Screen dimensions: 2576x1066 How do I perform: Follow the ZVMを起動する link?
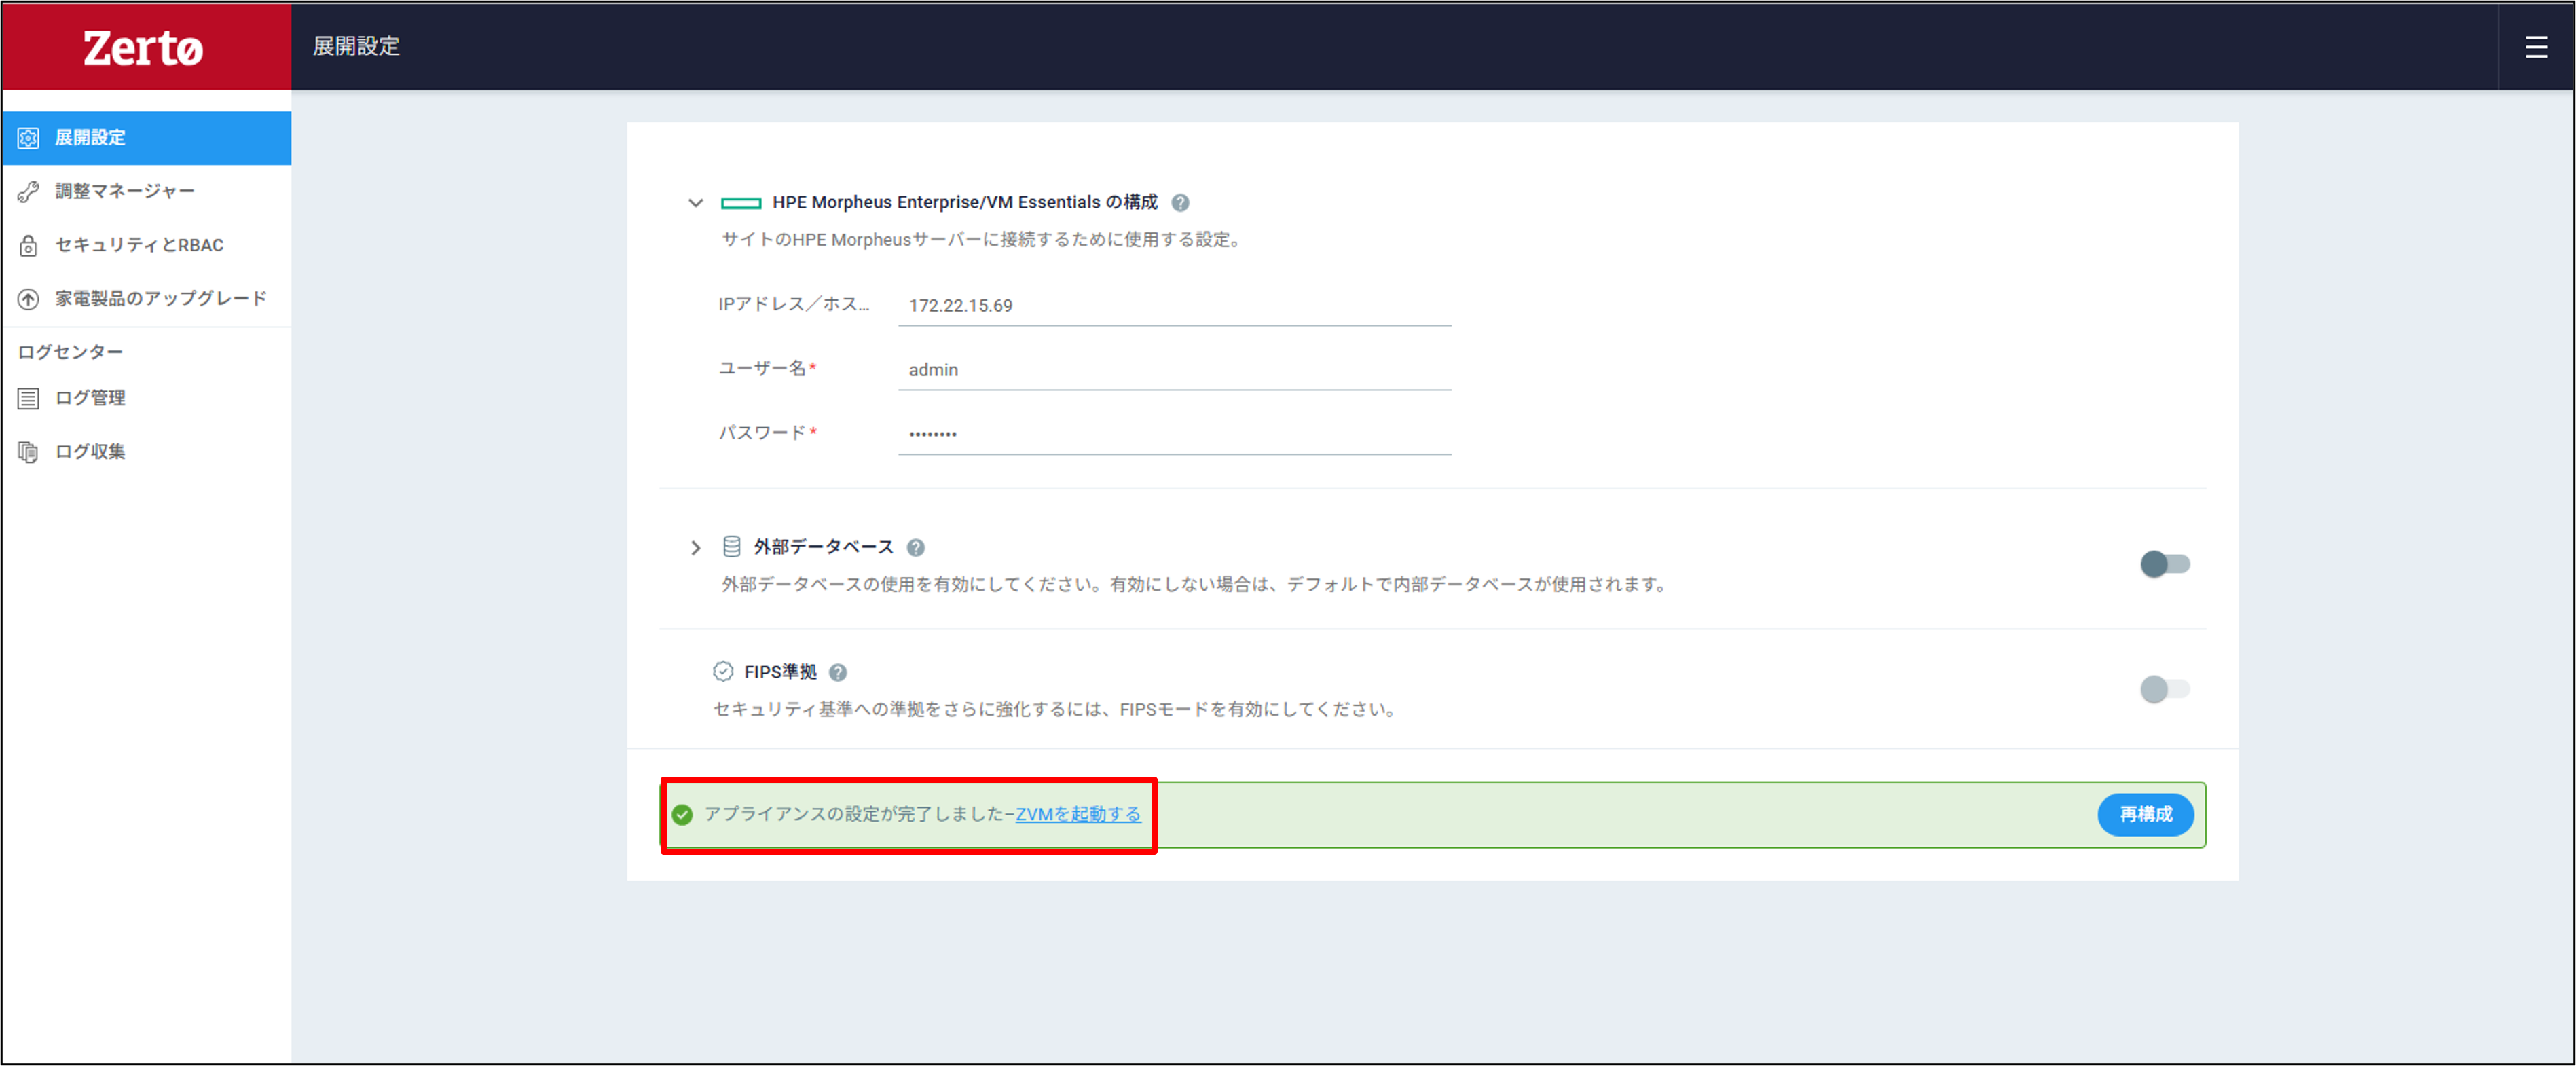pyautogui.click(x=1078, y=815)
